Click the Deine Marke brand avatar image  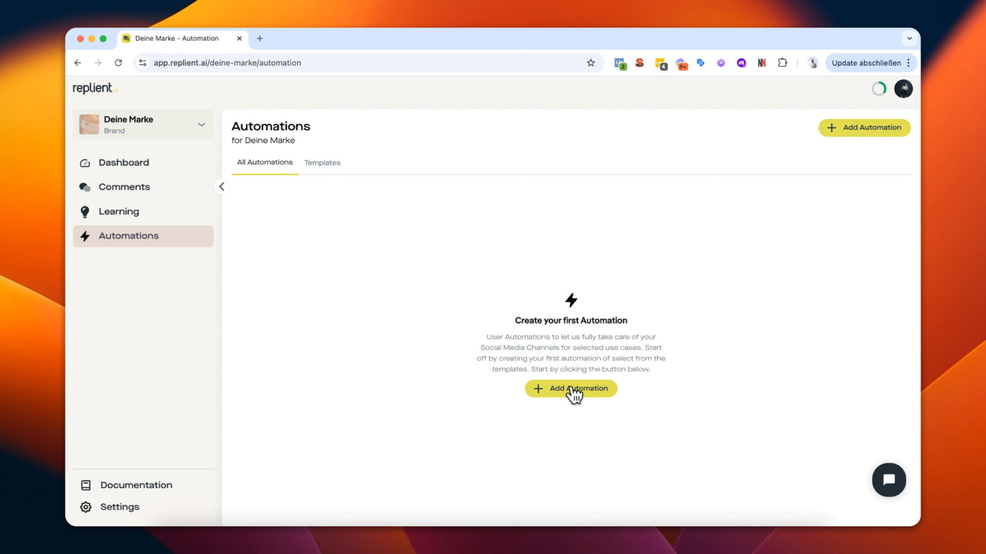89,124
